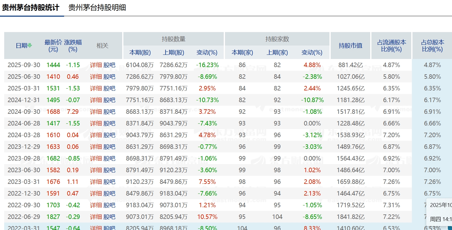Open 详细 link for 2022-12-30 row
The height and width of the screenshot is (230, 452).
[96, 193]
